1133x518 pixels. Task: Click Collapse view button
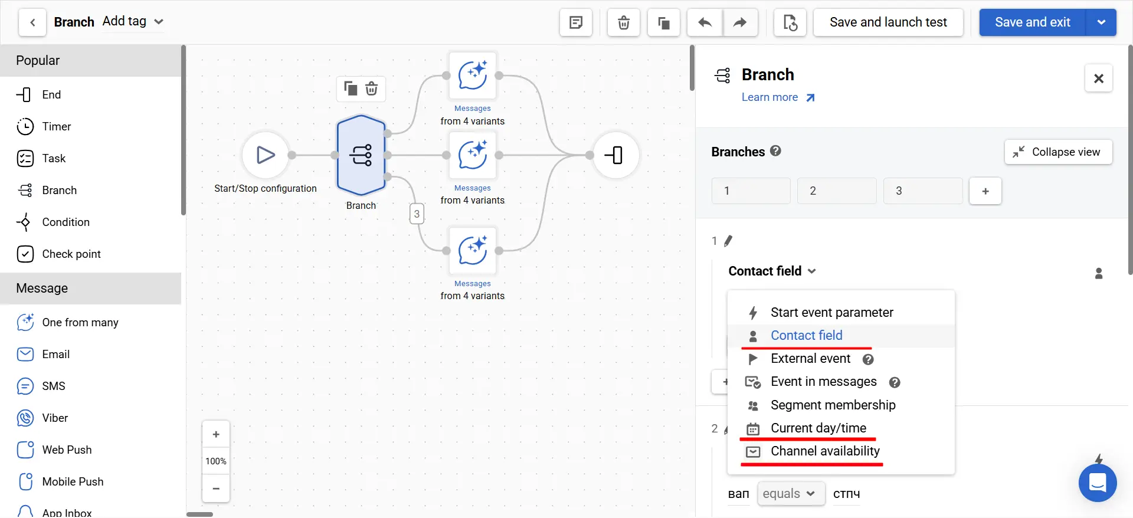coord(1058,152)
